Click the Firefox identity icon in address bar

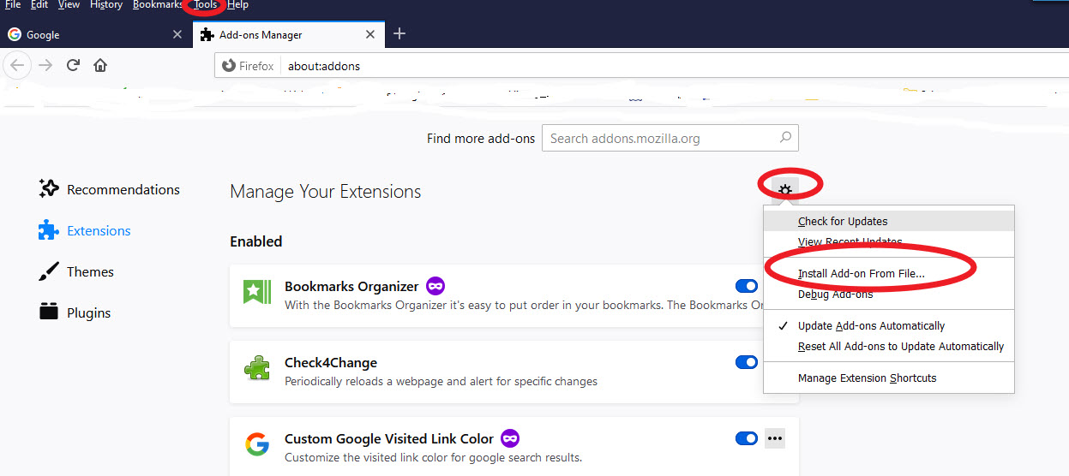click(x=248, y=66)
